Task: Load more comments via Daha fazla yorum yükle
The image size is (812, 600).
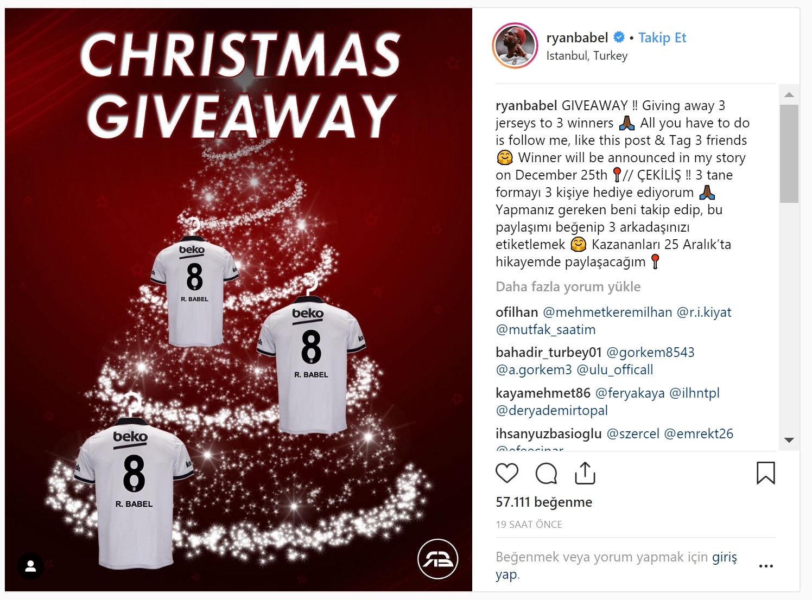Action: coord(568,286)
